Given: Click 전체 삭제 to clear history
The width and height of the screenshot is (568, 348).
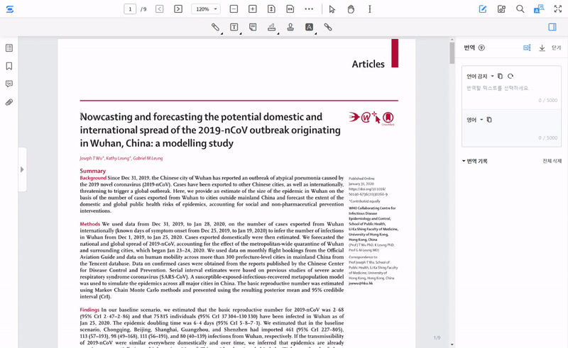Looking at the screenshot, I should [552, 161].
